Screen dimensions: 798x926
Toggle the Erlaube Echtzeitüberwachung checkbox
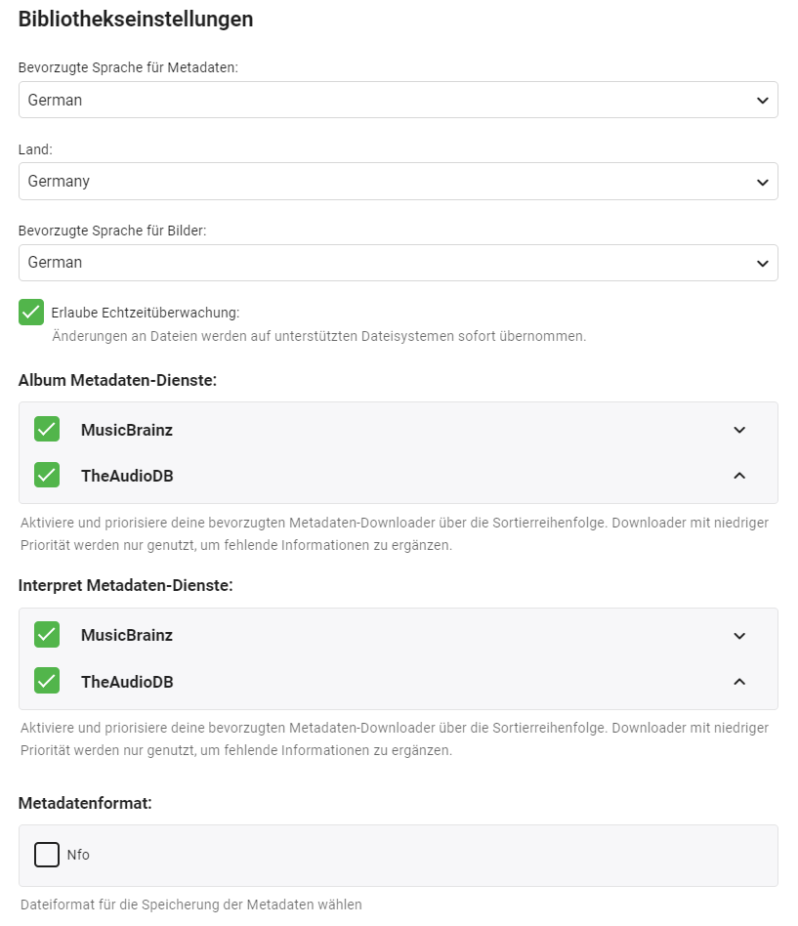click(x=31, y=313)
